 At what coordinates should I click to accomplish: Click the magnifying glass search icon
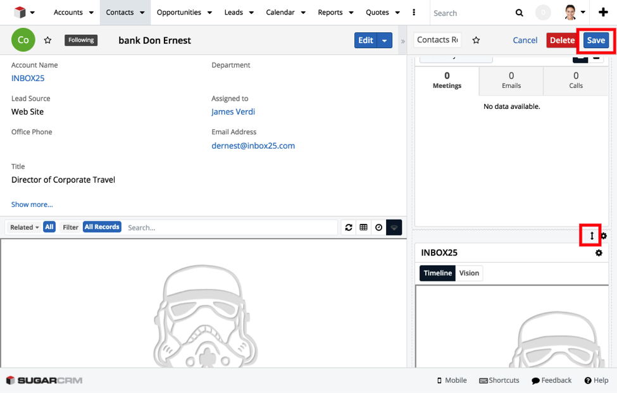[520, 13]
